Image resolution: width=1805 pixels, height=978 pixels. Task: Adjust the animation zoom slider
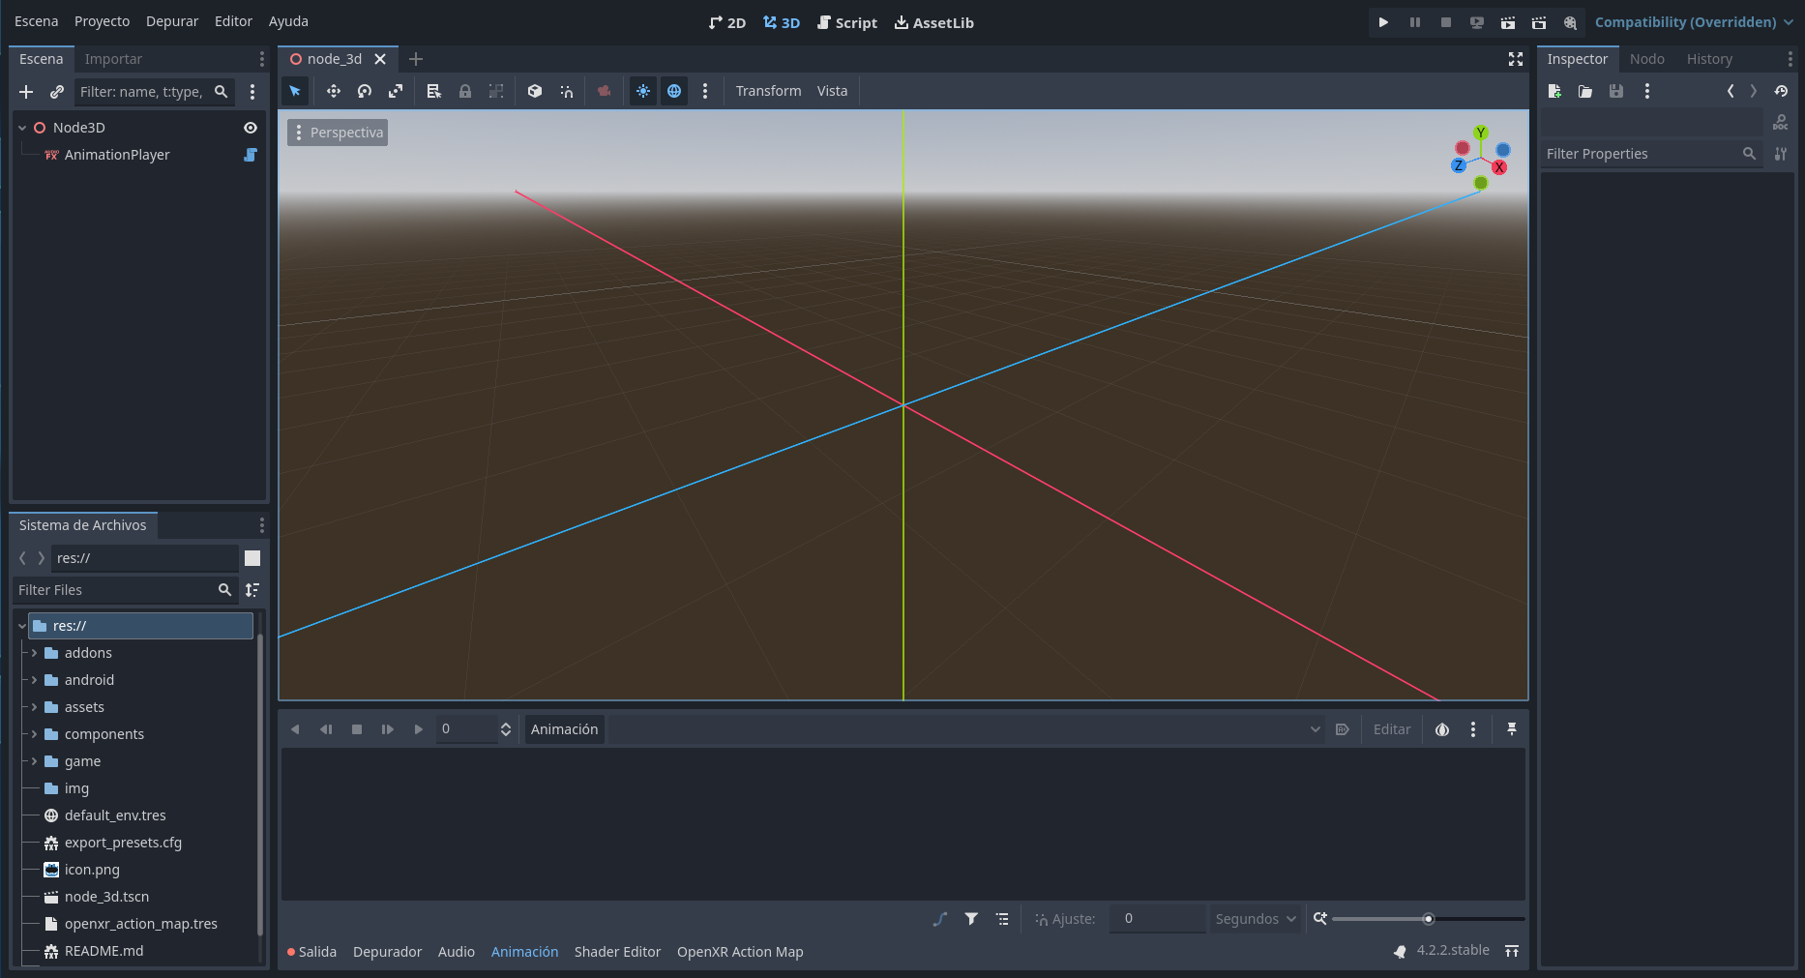click(1429, 919)
